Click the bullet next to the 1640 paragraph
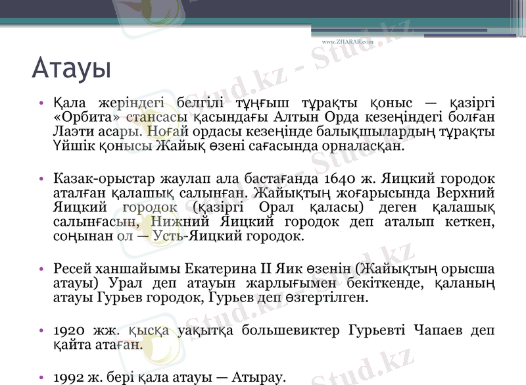The width and height of the screenshot is (526, 385). [x=41, y=179]
